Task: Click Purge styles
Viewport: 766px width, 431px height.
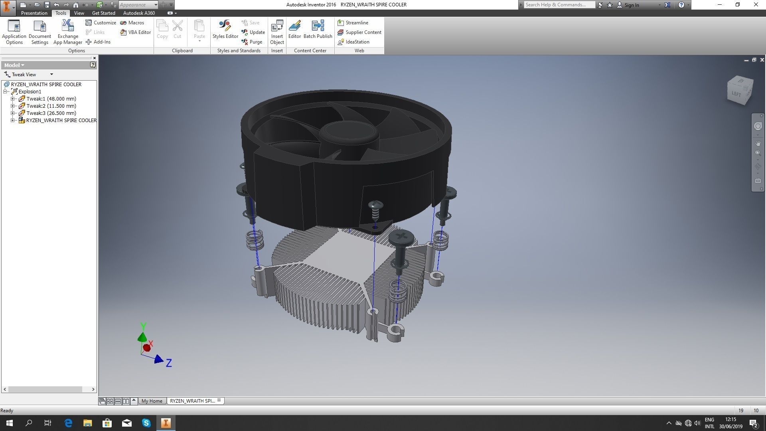Action: pyautogui.click(x=252, y=42)
